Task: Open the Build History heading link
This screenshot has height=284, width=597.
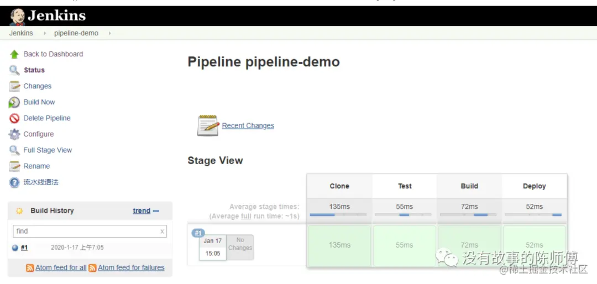Action: 52,211
